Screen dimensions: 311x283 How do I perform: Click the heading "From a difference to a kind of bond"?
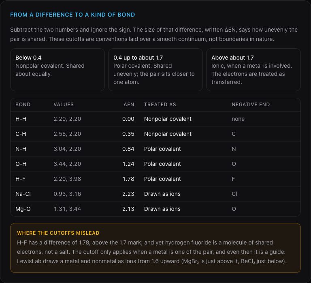pos(72,15)
